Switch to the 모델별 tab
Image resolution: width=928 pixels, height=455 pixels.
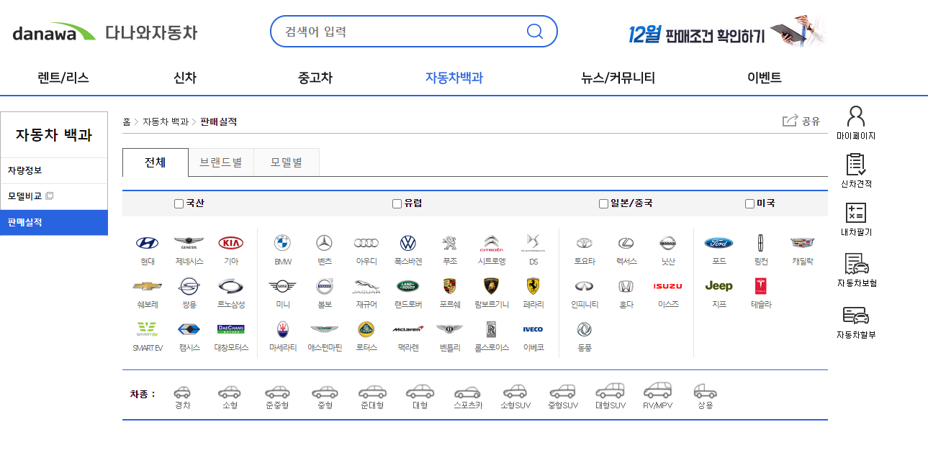tap(287, 162)
